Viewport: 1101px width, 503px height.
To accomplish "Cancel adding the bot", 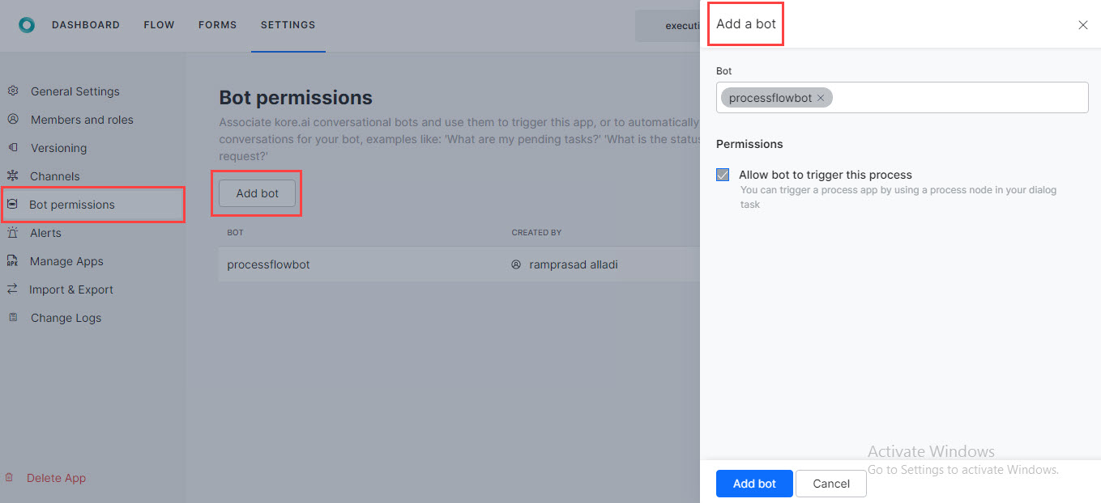I will 830,484.
